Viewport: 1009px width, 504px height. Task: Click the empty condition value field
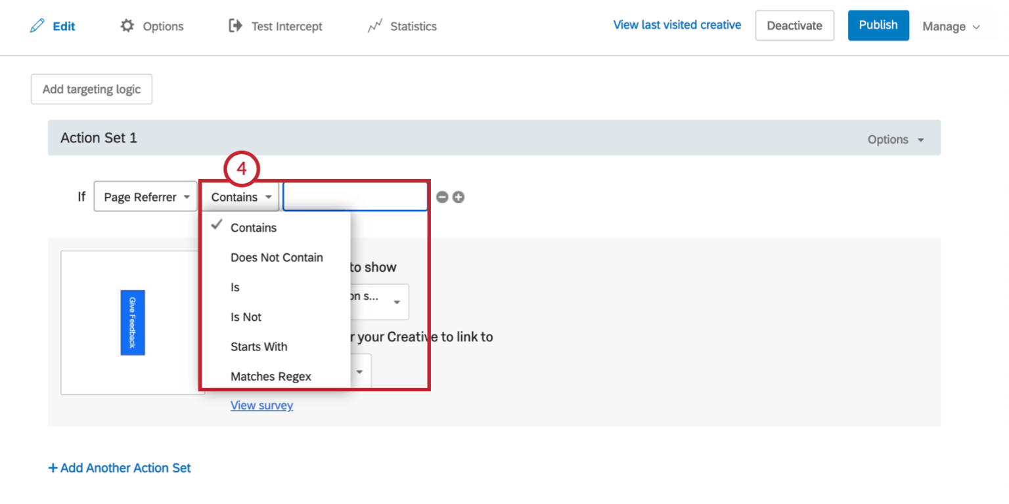point(355,196)
